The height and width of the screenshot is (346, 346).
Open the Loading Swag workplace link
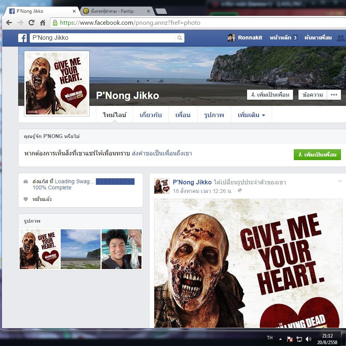(x=74, y=181)
